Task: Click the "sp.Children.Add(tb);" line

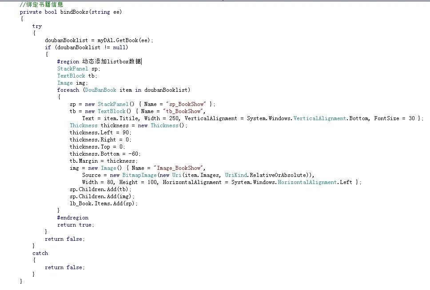Action: pos(100,189)
